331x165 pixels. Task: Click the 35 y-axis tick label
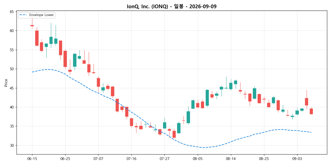click(12, 126)
